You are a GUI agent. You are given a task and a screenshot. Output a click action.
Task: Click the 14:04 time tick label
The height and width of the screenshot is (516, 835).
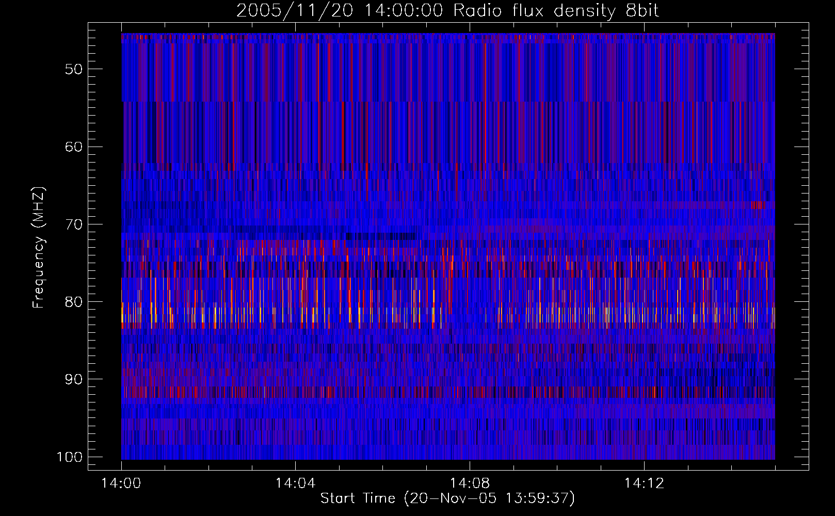point(295,483)
